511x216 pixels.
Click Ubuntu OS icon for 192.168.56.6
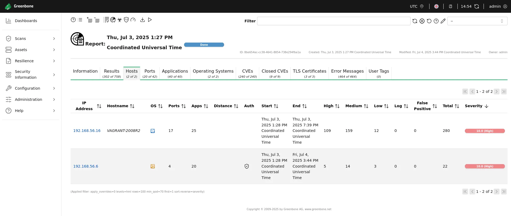pos(153,166)
